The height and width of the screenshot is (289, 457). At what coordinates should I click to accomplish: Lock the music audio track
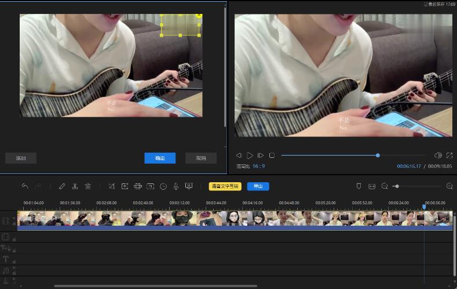(x=14, y=273)
